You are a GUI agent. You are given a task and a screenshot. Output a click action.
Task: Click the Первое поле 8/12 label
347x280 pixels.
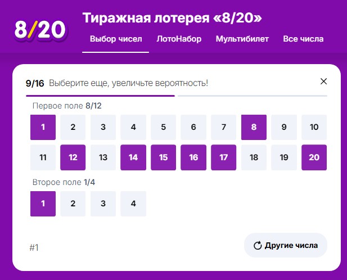click(x=67, y=106)
